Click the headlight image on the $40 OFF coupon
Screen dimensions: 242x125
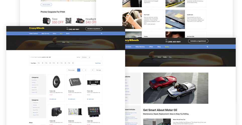point(80,21)
